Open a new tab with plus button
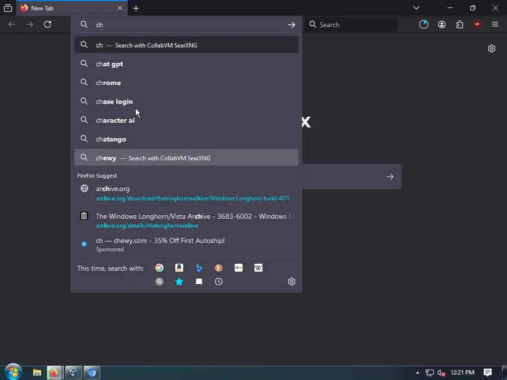507x380 pixels. (136, 8)
